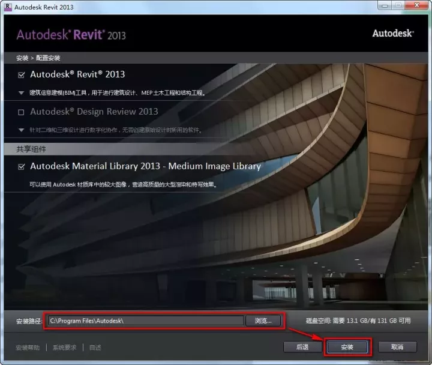
Task: Minimize the Revit installer window
Action: [x=382, y=6]
